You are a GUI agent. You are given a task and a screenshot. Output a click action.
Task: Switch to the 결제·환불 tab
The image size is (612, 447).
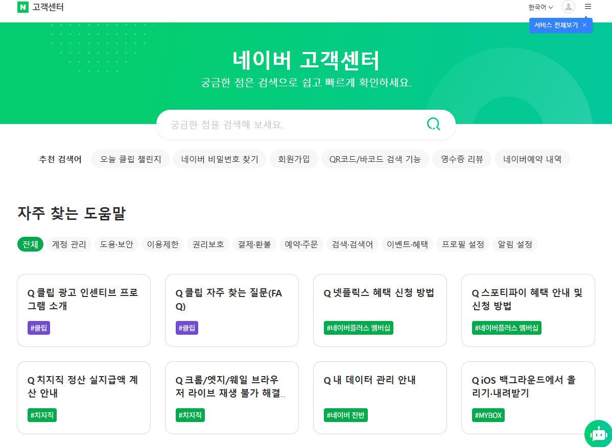pos(254,244)
